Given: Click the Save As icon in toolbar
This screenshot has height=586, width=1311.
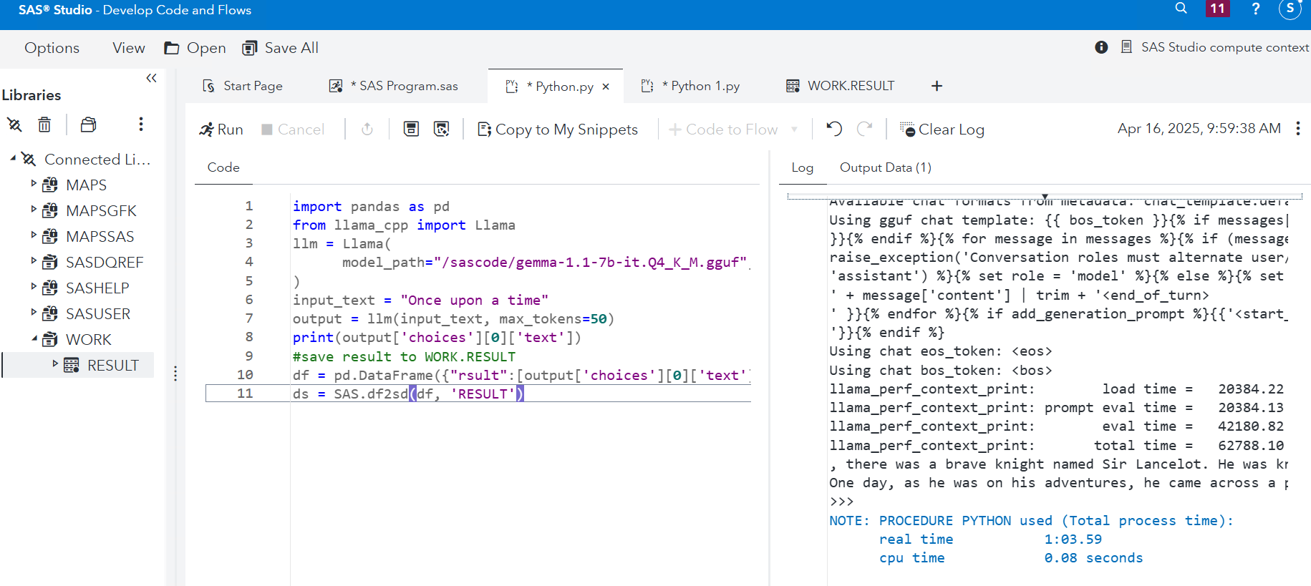Looking at the screenshot, I should click(442, 129).
